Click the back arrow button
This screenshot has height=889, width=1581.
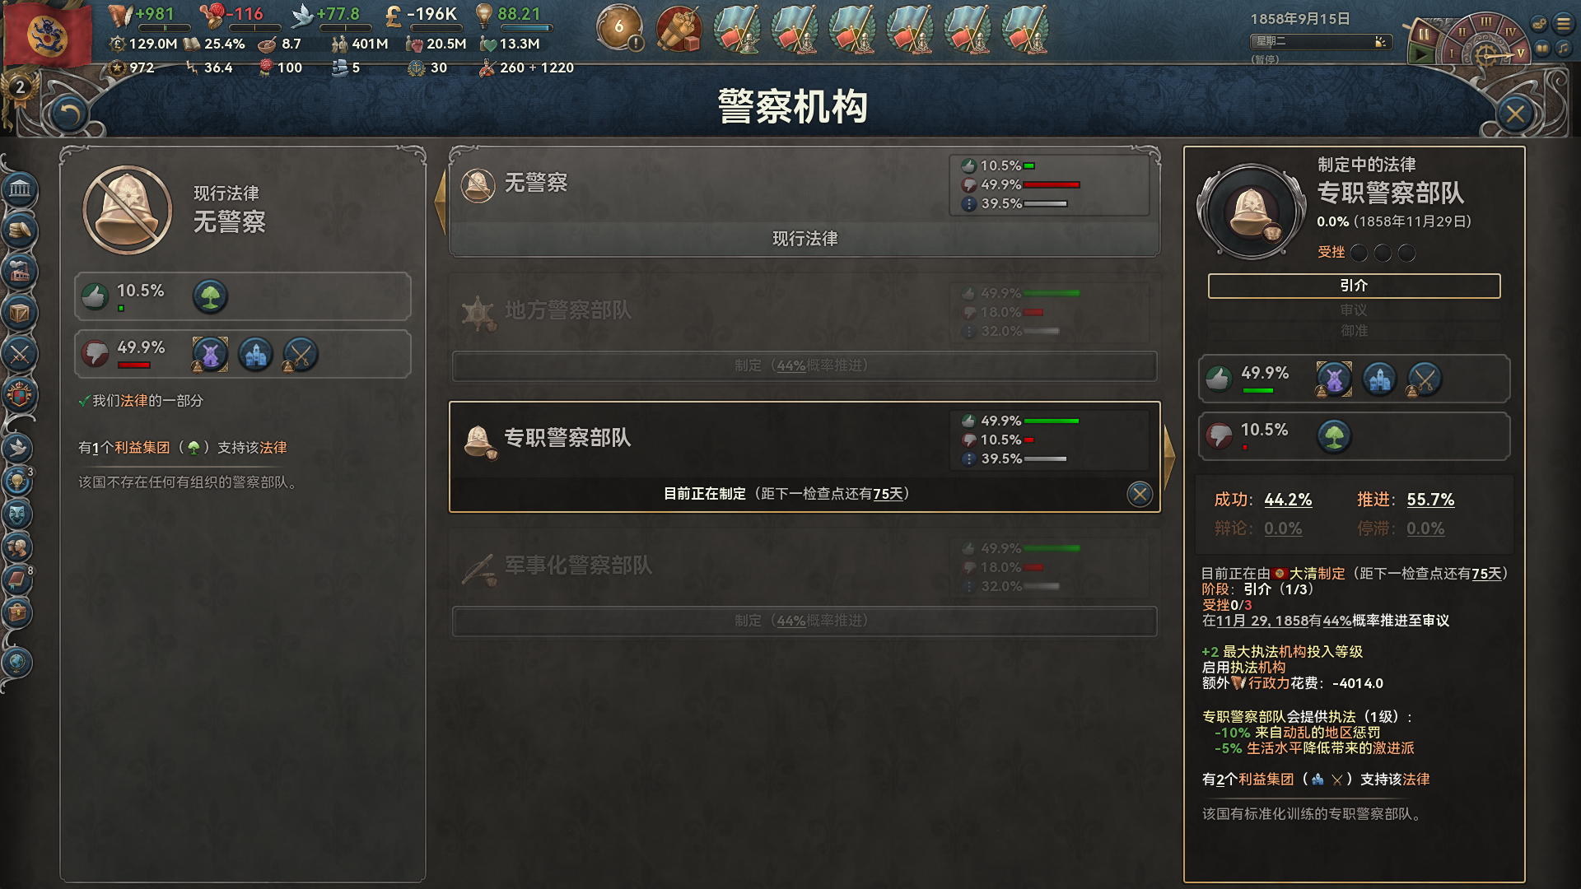(x=69, y=114)
